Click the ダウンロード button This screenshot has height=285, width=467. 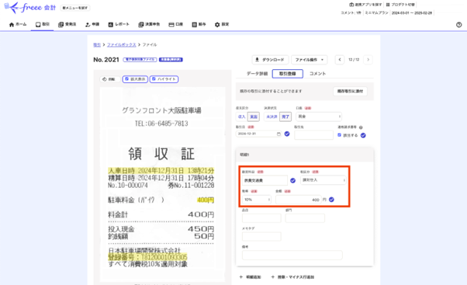pos(270,60)
